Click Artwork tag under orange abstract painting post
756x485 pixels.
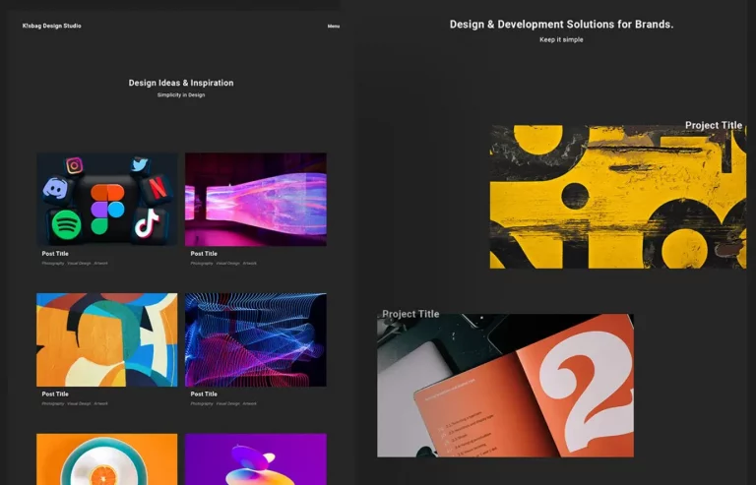[100, 403]
